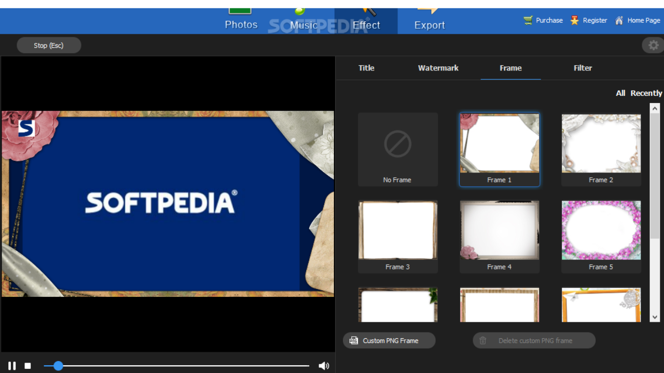Pause the slideshow preview playback

point(12,366)
